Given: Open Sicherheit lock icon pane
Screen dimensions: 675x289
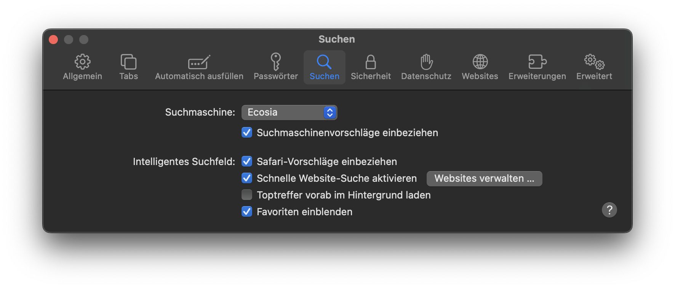Looking at the screenshot, I should [370, 62].
